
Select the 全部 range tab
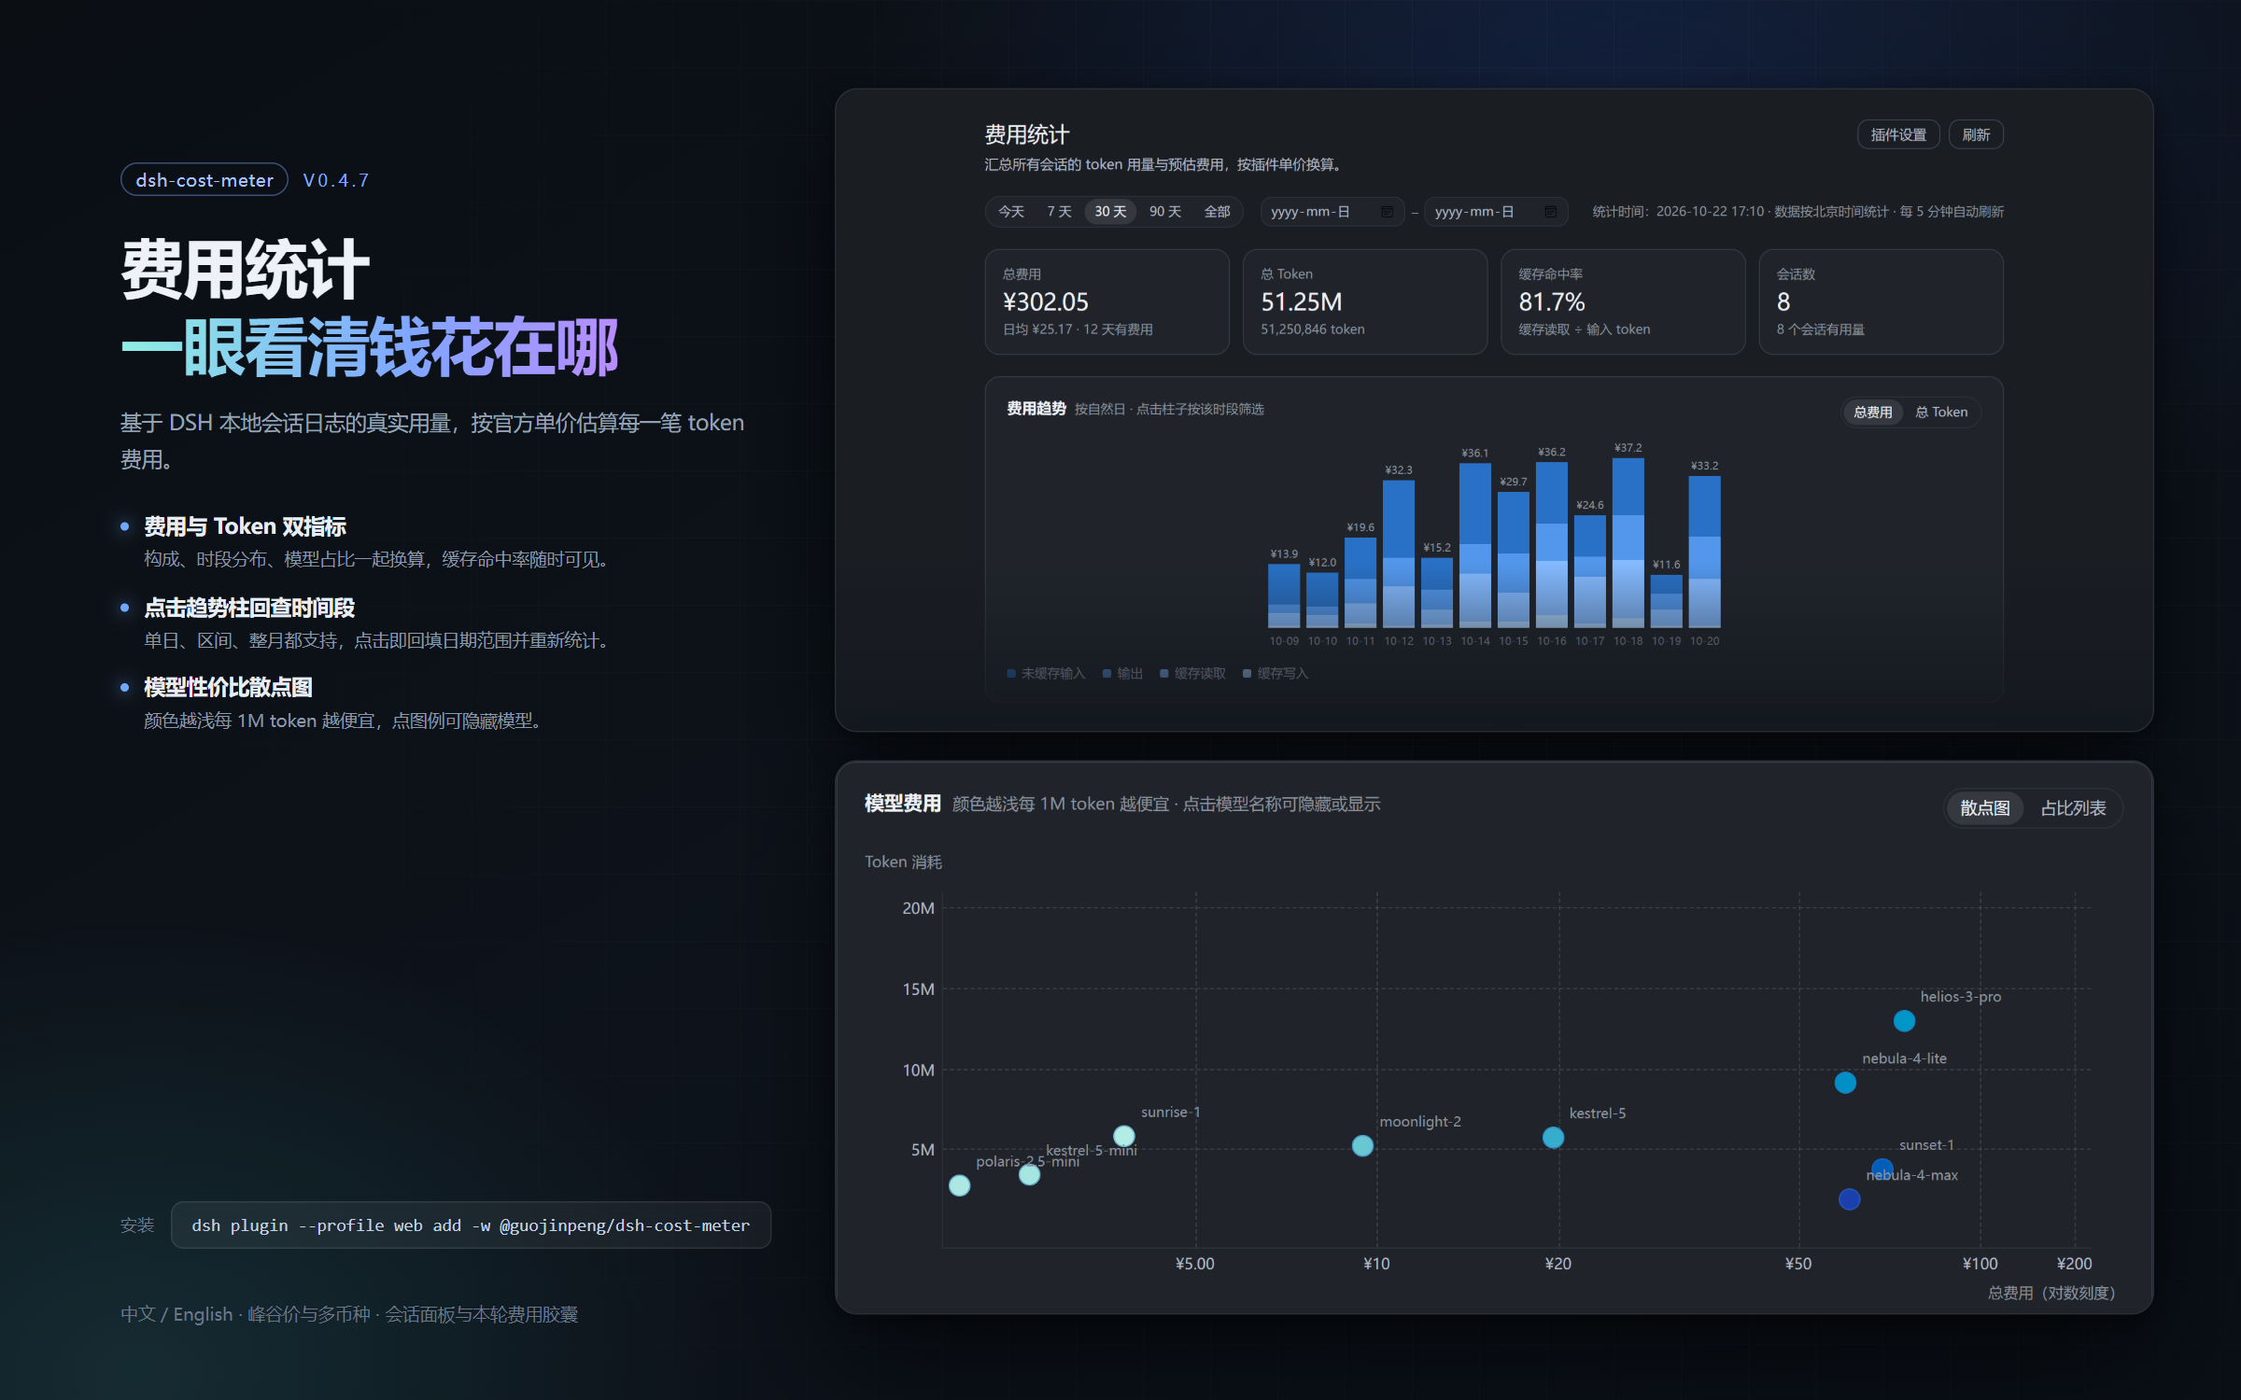click(1217, 212)
